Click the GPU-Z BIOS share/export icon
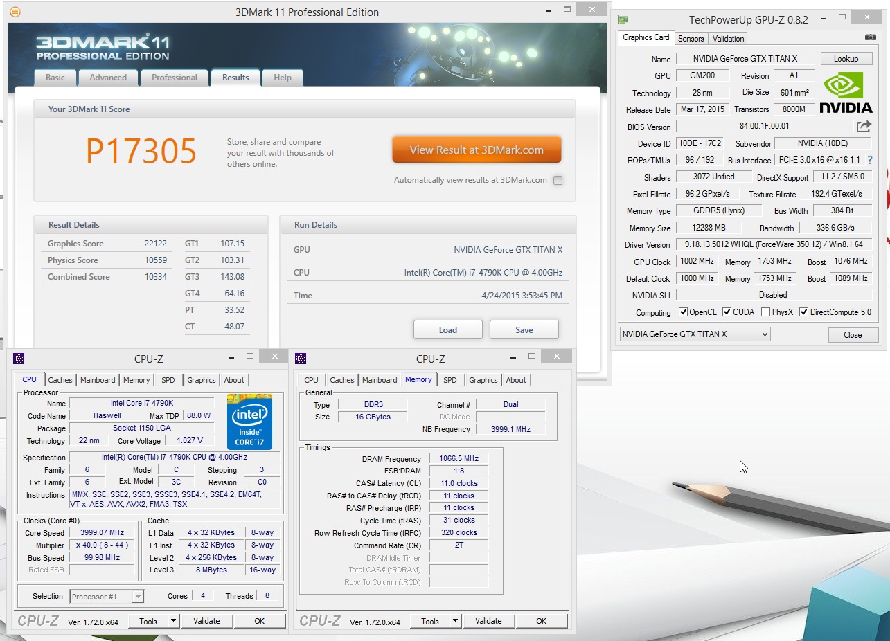The image size is (890, 641). coord(864,126)
